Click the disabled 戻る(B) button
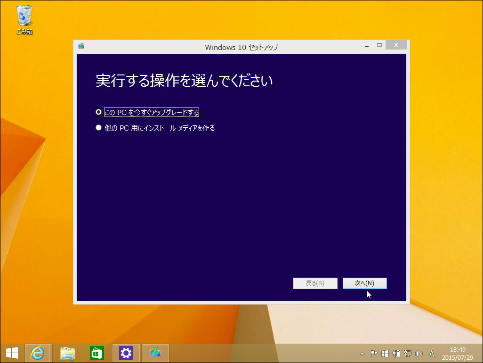The image size is (483, 363). click(x=315, y=283)
